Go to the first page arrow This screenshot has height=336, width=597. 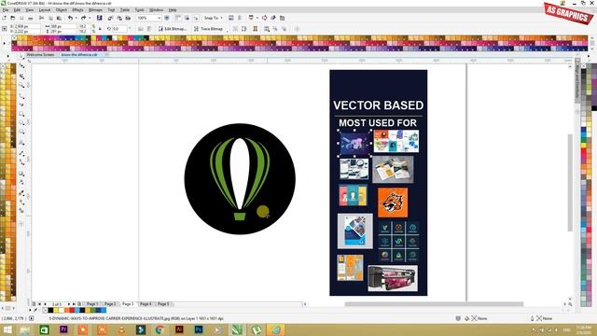click(39, 304)
